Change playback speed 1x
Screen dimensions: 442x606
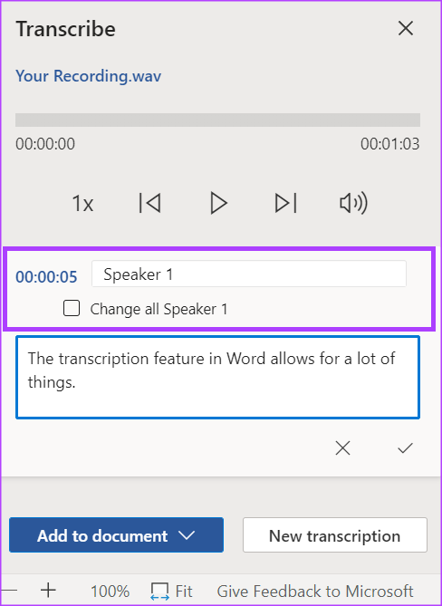[82, 203]
